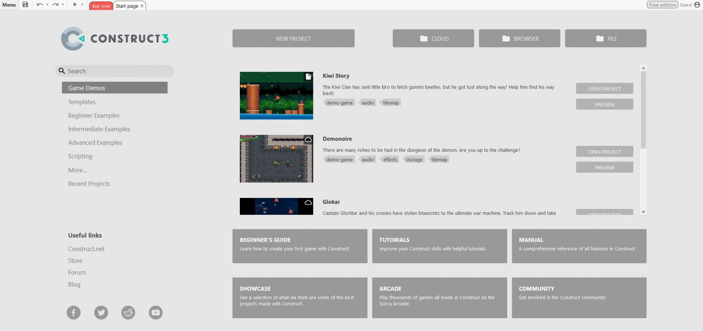Click the tilemap tag under Kiwi Story

391,103
